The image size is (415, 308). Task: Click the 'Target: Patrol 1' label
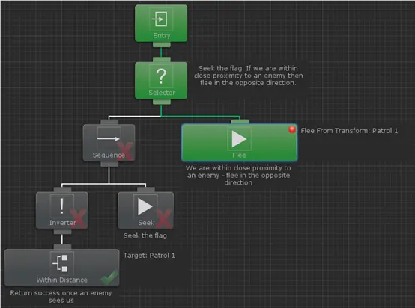point(149,256)
